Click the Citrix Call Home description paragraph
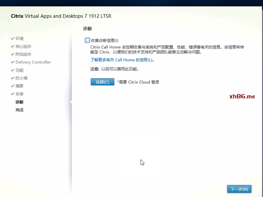Viewport: 263px width, 197px height. coord(167,50)
